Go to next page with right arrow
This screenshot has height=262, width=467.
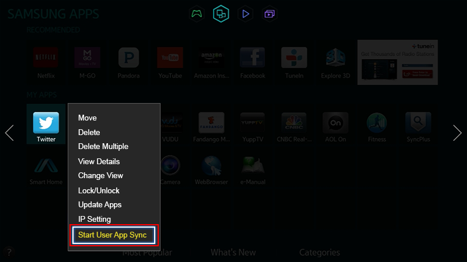tap(457, 133)
